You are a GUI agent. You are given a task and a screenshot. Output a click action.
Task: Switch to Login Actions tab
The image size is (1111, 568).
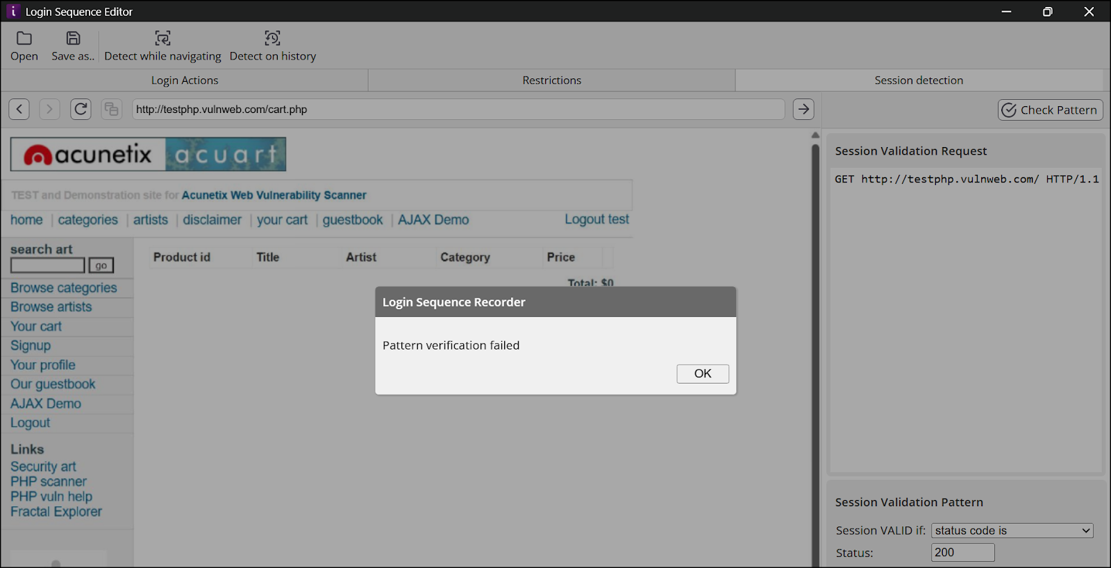coord(185,80)
